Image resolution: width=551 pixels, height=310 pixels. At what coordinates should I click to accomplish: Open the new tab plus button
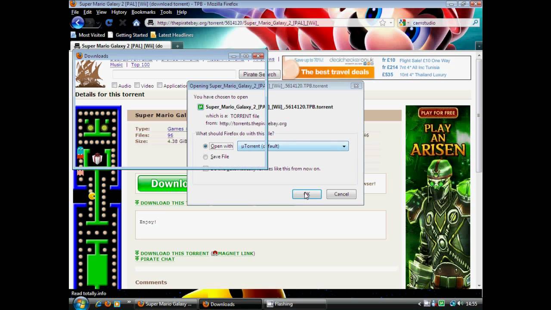177,46
